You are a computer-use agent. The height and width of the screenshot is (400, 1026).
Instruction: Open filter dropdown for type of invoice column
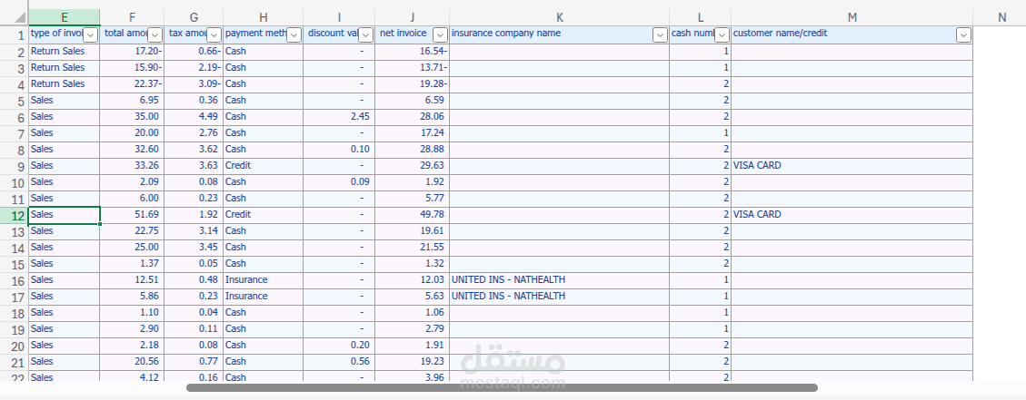91,35
